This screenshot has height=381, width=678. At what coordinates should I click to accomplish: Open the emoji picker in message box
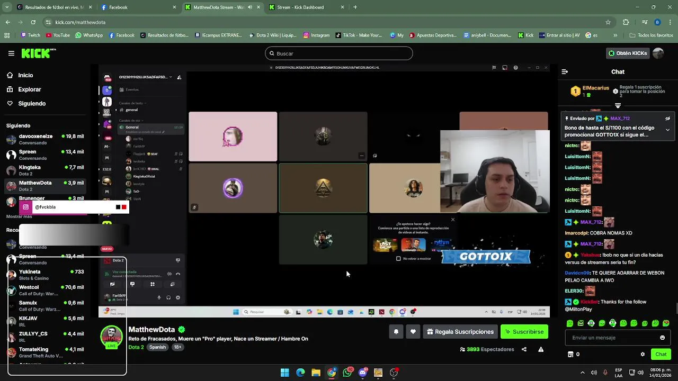(x=662, y=338)
